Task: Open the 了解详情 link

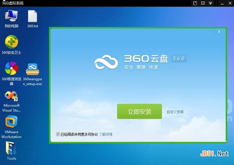Action: (106, 134)
